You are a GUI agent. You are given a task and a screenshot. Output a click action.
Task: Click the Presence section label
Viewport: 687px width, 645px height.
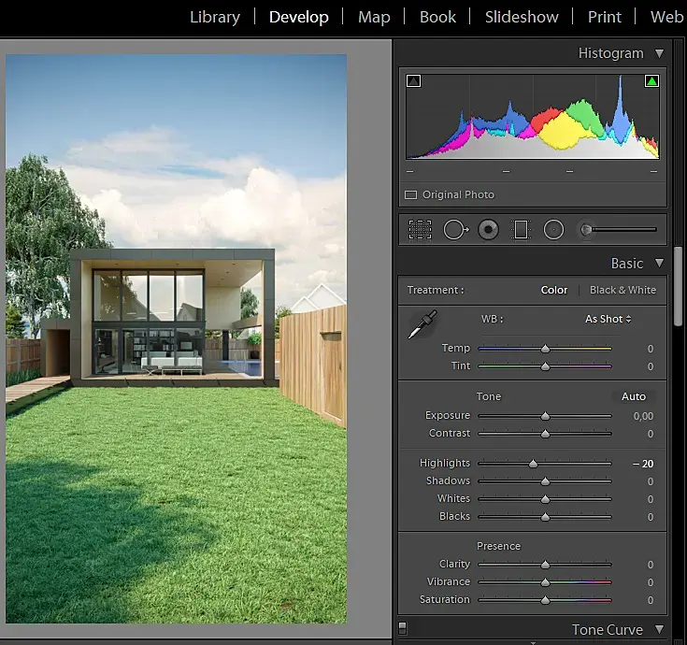[498, 546]
